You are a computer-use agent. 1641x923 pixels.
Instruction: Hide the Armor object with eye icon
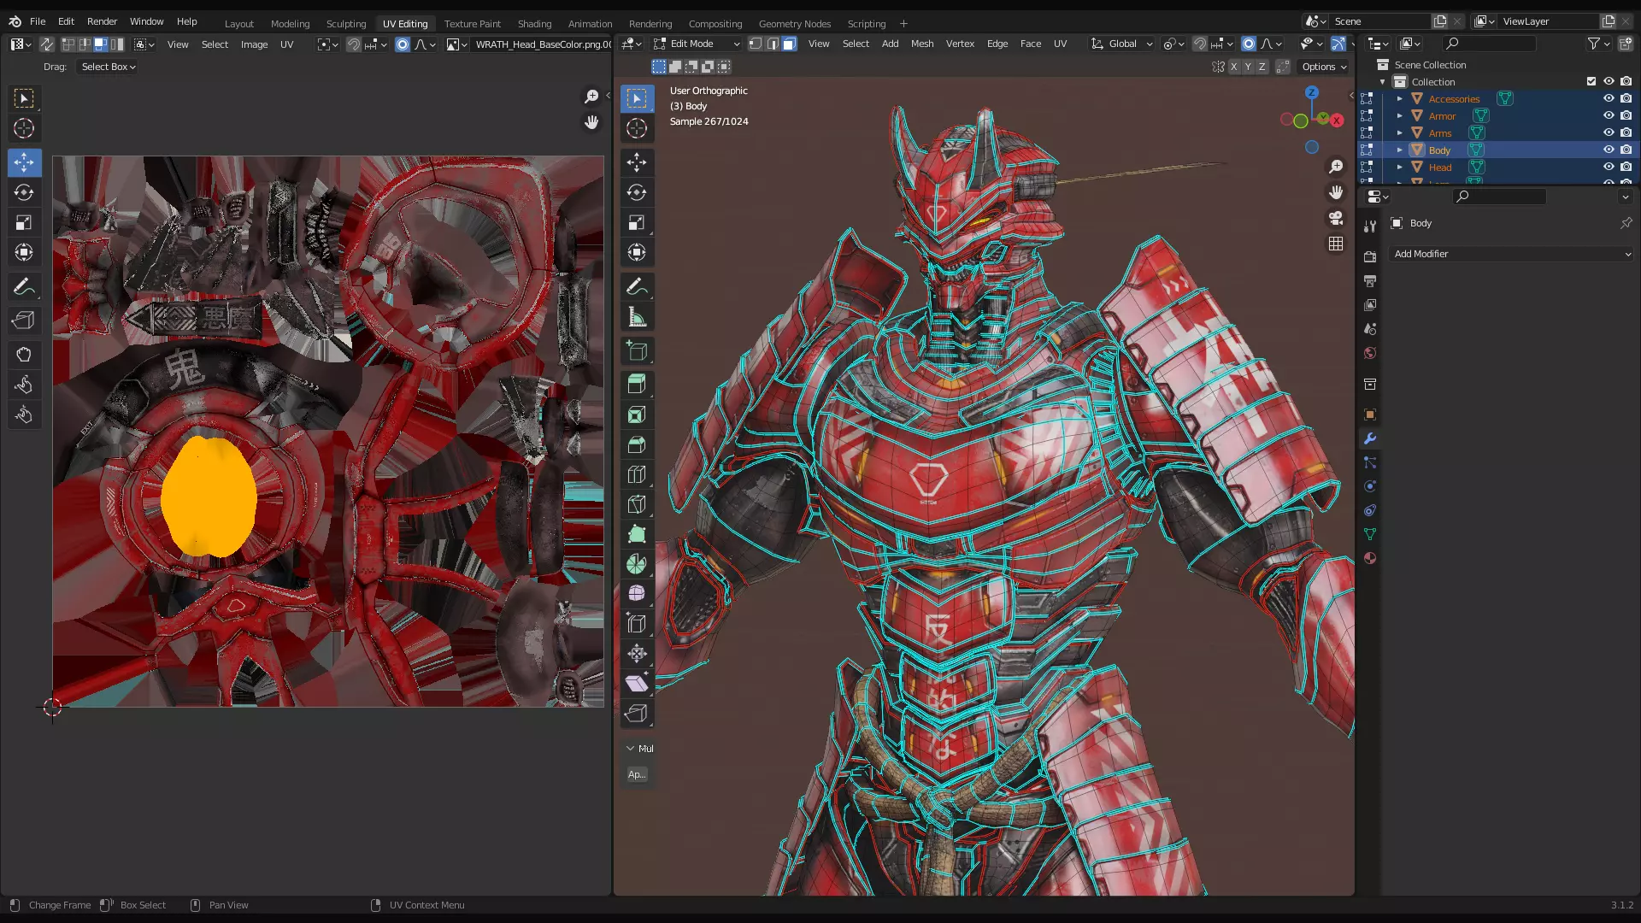click(1609, 115)
